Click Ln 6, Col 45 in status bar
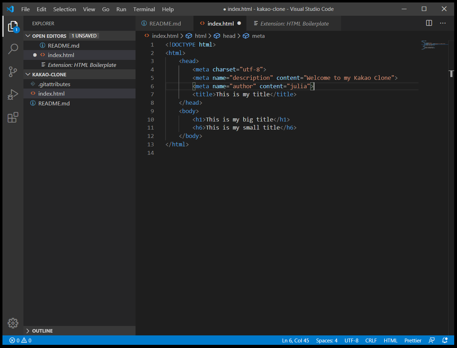Viewport: 457px width, 348px height. pyautogui.click(x=296, y=340)
